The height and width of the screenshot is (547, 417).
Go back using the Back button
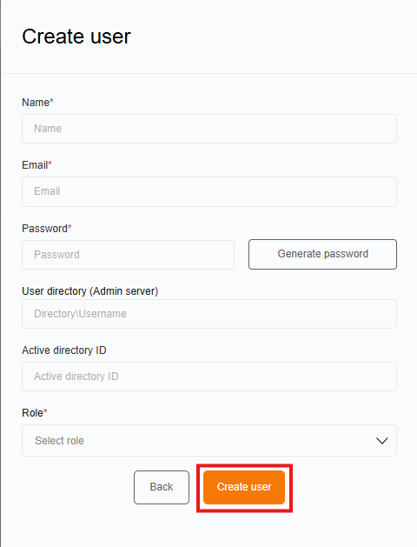coord(162,487)
